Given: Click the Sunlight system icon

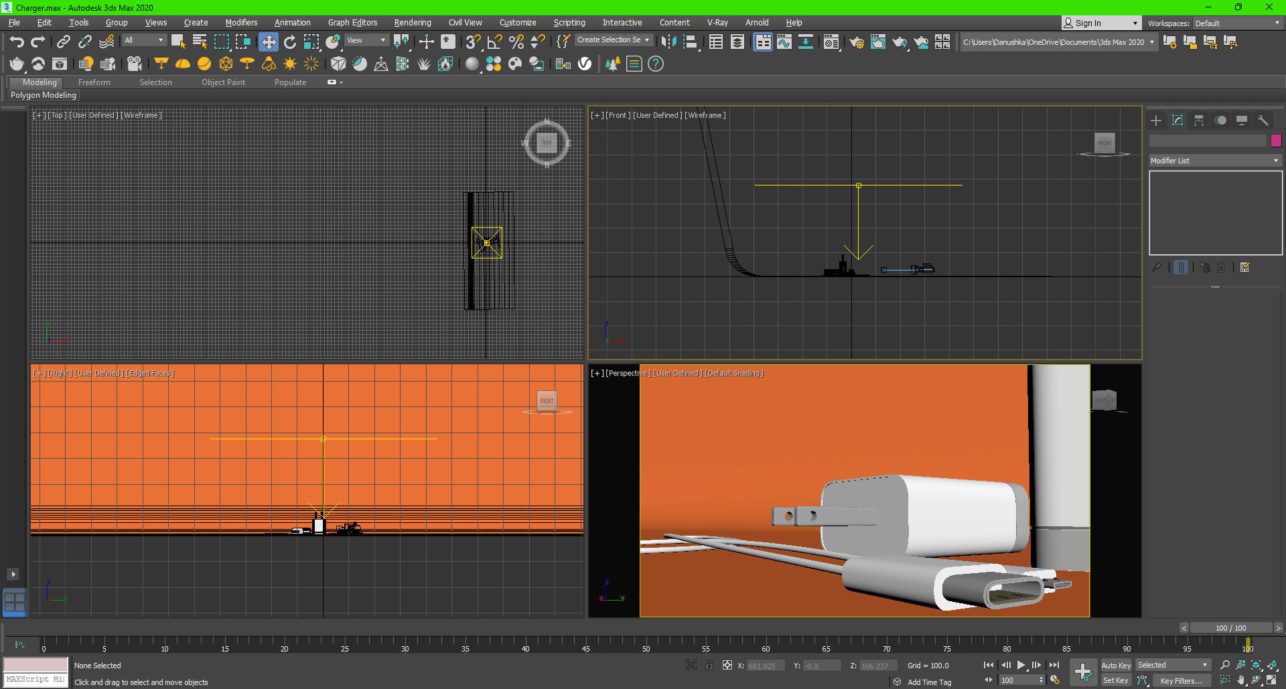Looking at the screenshot, I should point(290,64).
